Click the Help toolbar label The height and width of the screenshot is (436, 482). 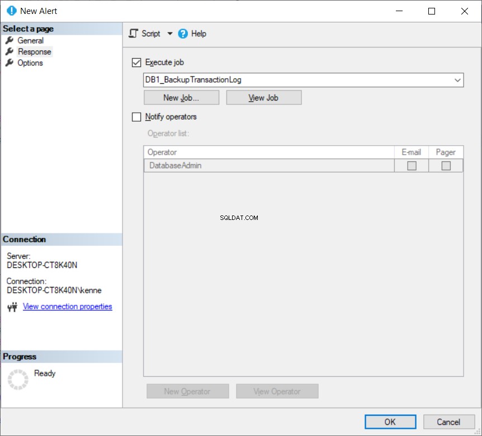[x=199, y=33]
